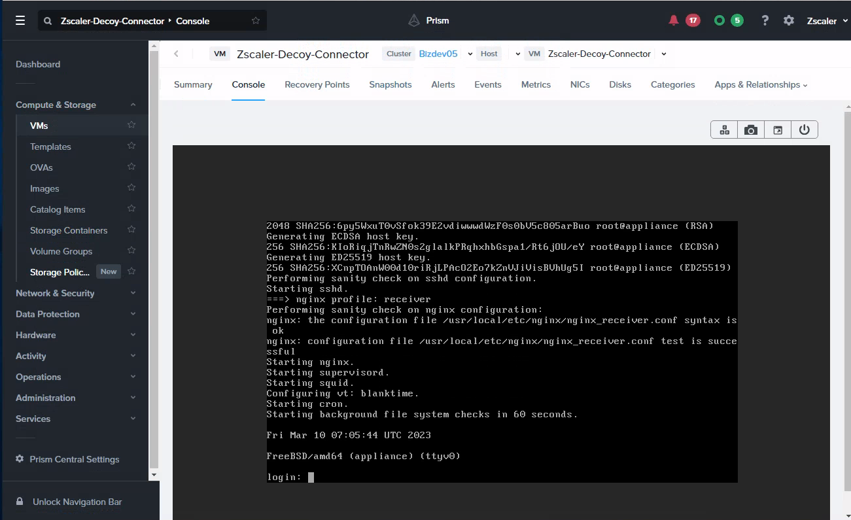Send Ctrl+Alt+Del via console toolbar icon
Viewport: 851px width, 520px height.
pyautogui.click(x=724, y=129)
